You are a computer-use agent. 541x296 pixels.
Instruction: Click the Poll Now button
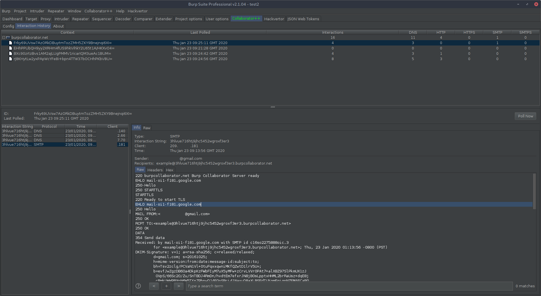click(x=526, y=116)
